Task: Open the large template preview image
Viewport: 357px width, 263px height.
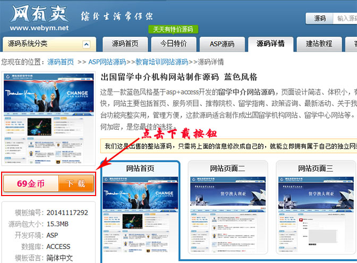Action: [x=48, y=118]
